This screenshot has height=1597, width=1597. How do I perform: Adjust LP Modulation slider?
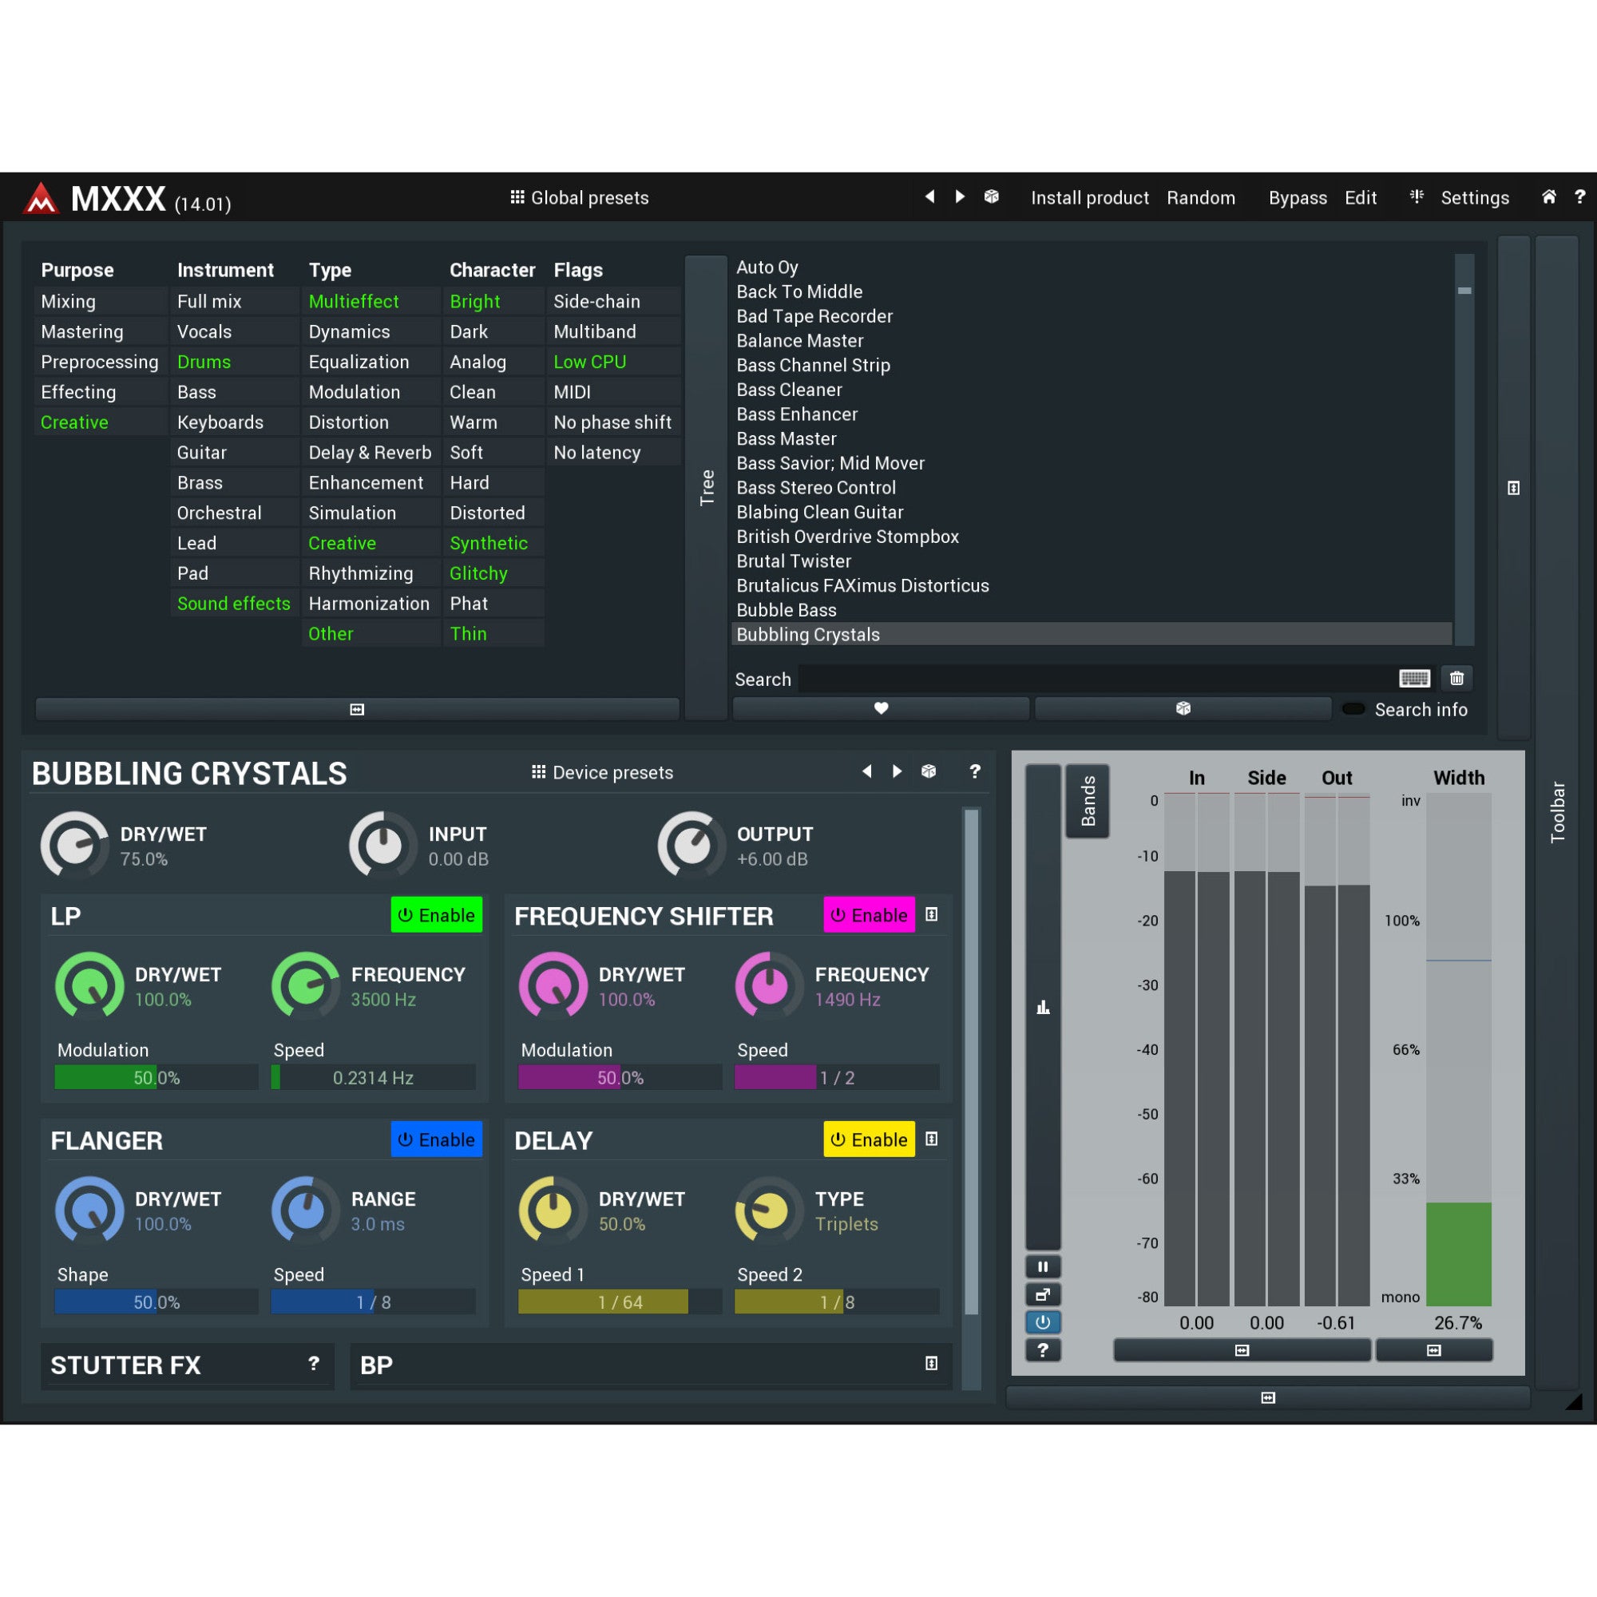[157, 1077]
